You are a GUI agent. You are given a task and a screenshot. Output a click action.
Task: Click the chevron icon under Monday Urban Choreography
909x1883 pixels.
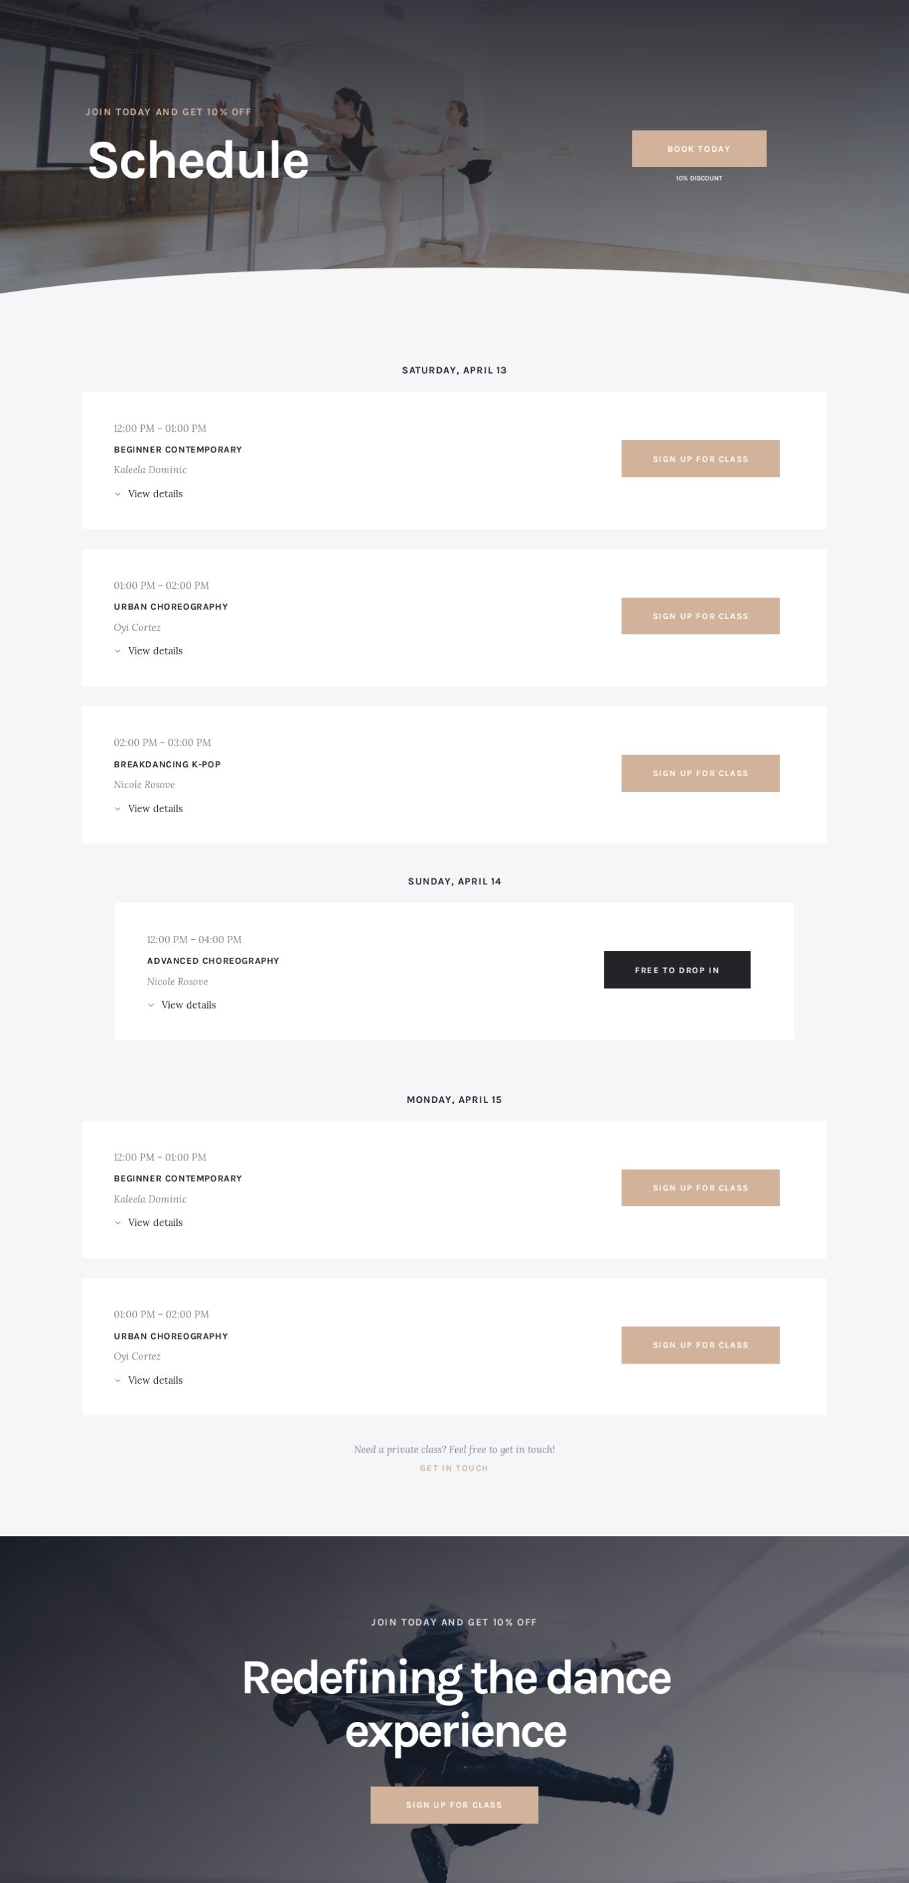(x=118, y=1380)
